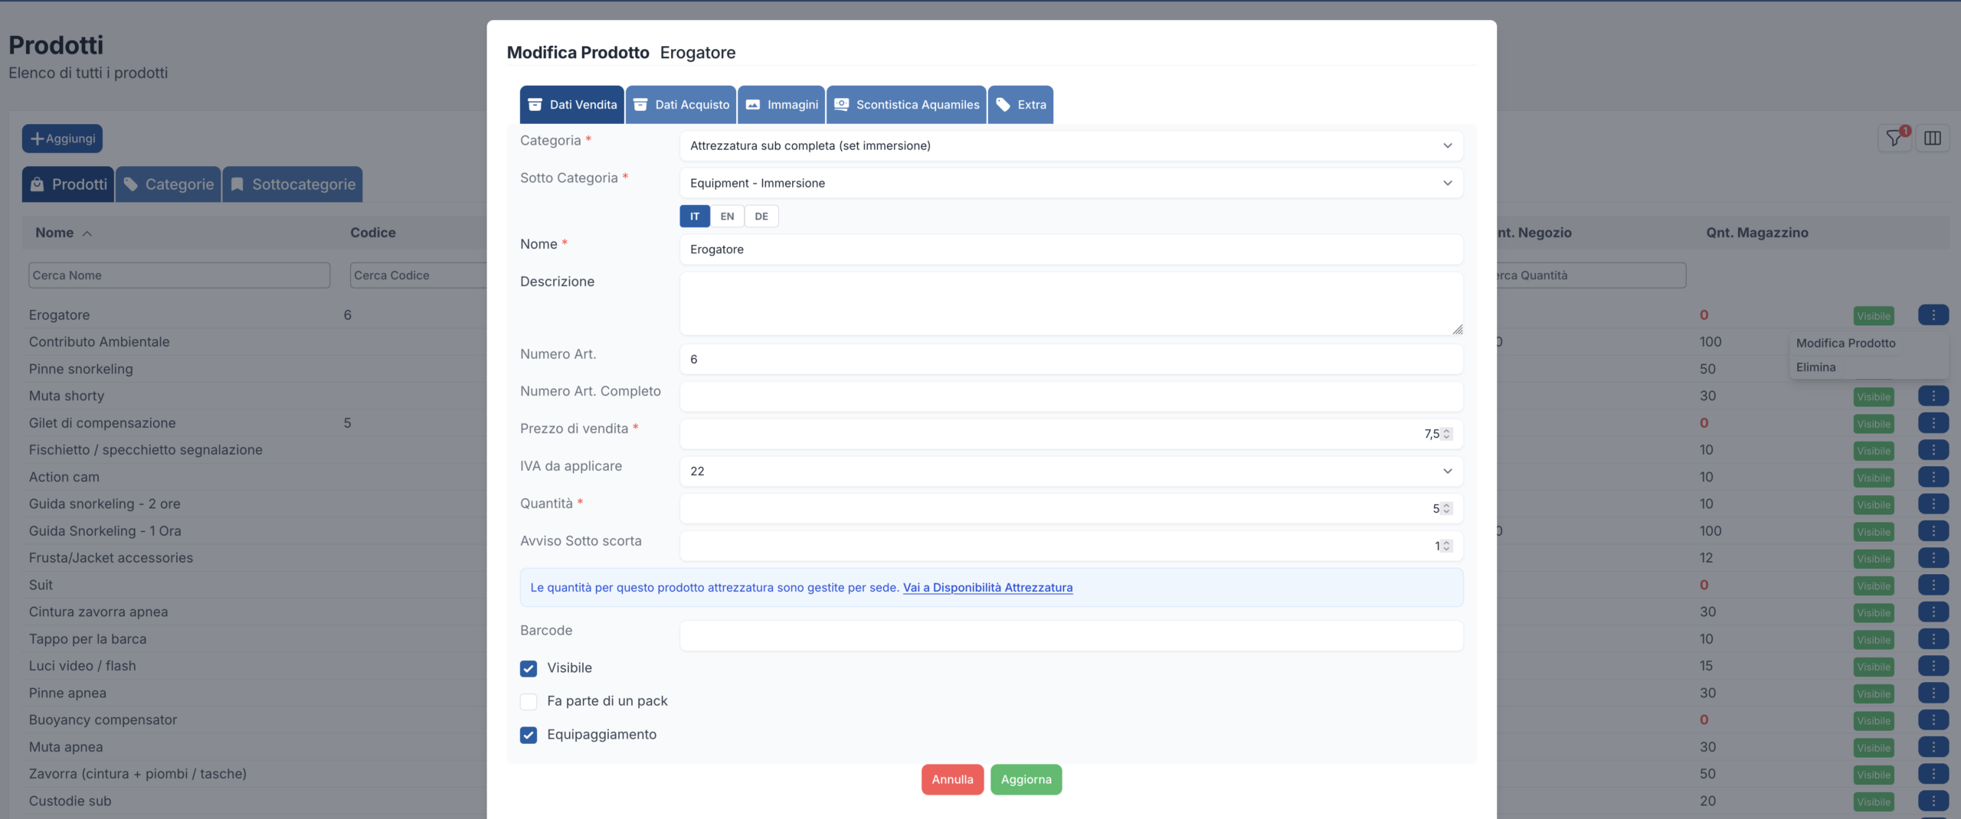Uncheck the Visibile checkbox

click(529, 668)
